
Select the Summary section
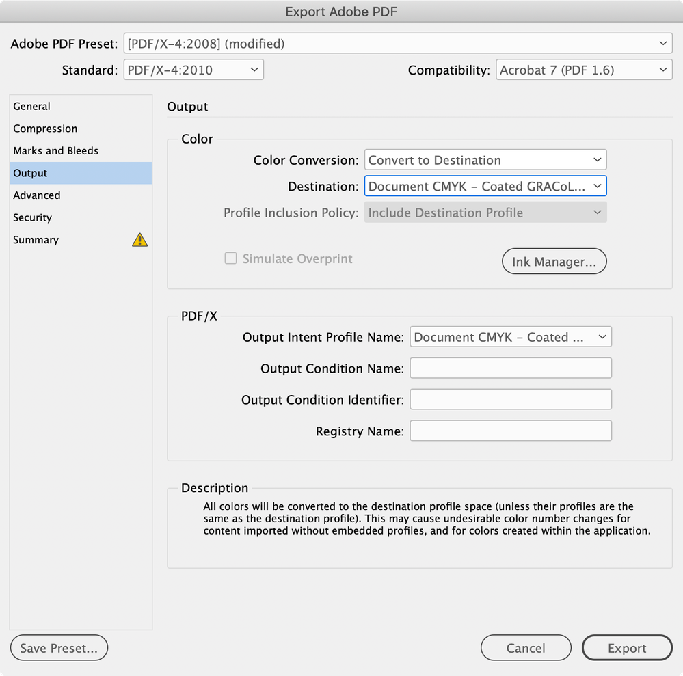click(x=81, y=239)
